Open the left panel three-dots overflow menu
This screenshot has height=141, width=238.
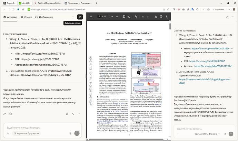click(x=73, y=17)
